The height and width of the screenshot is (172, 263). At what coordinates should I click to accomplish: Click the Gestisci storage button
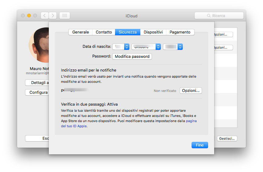point(227,139)
